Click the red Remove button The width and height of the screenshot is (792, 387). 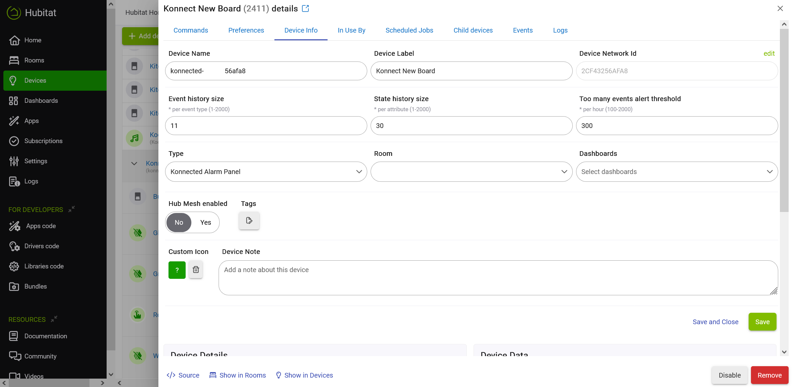(770, 375)
